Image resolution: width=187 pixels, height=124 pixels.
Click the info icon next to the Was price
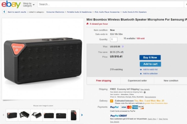coord(123,46)
